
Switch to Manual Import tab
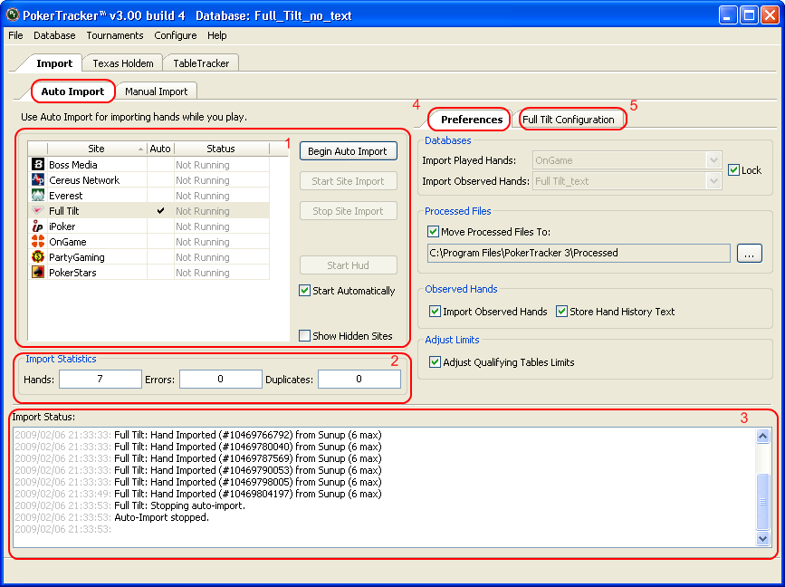coord(157,91)
